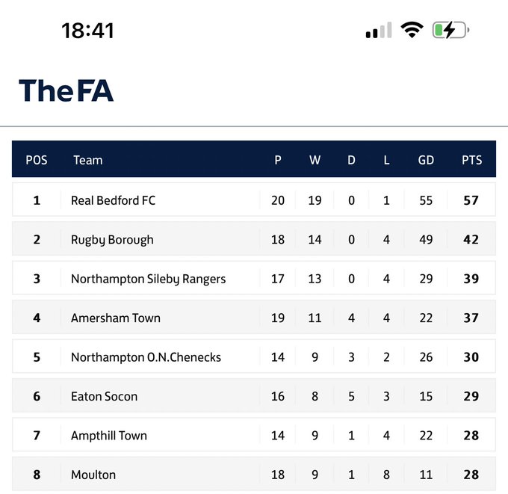This screenshot has height=494, width=508.
Task: Tap the battery charging icon
Action: [x=450, y=30]
